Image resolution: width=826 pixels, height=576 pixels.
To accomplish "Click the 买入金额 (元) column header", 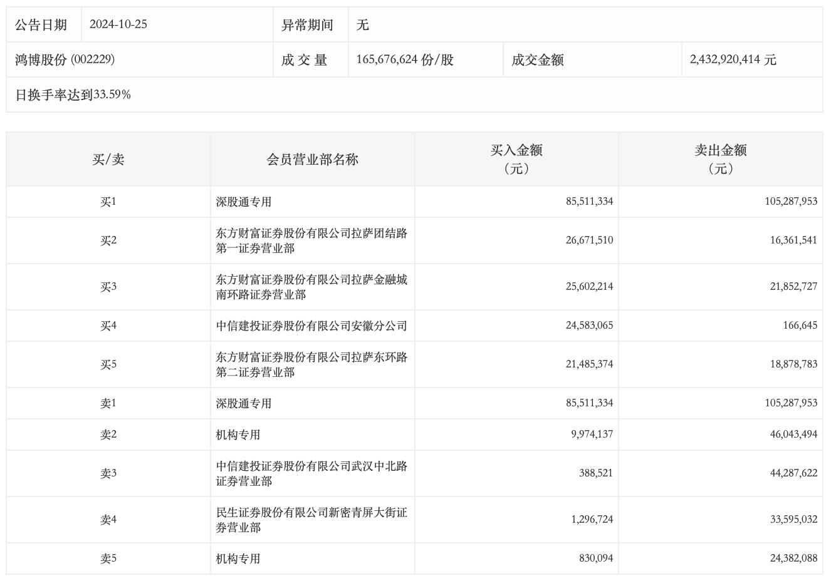I will [516, 160].
